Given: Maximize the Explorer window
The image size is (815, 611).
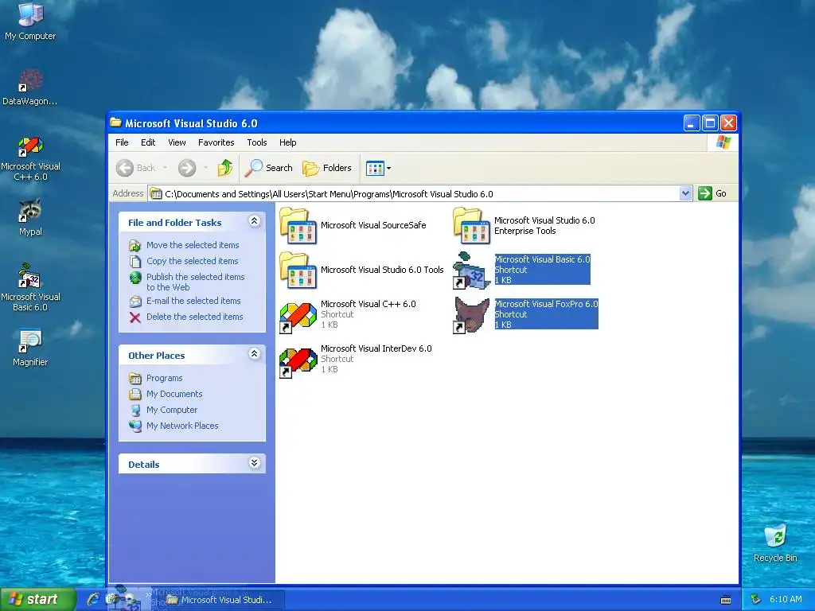Looking at the screenshot, I should tap(710, 123).
